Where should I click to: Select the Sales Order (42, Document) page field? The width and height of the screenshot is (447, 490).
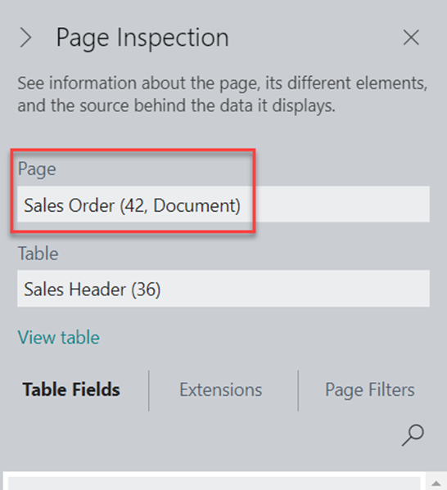click(x=223, y=205)
